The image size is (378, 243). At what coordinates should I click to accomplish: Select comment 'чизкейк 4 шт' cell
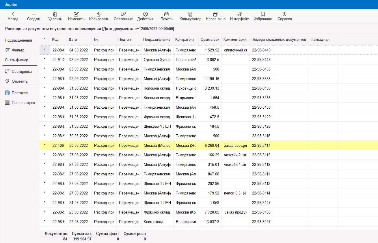point(236,164)
